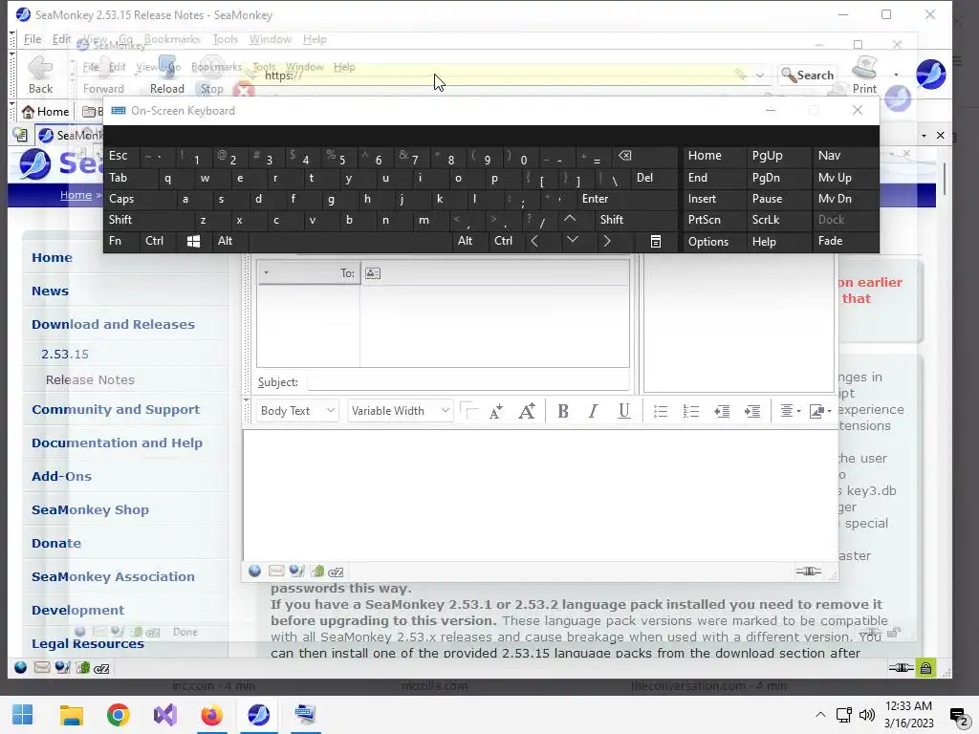Click the left arrow key on on-screen keyboard
Screen dimensions: 979x734
(534, 241)
